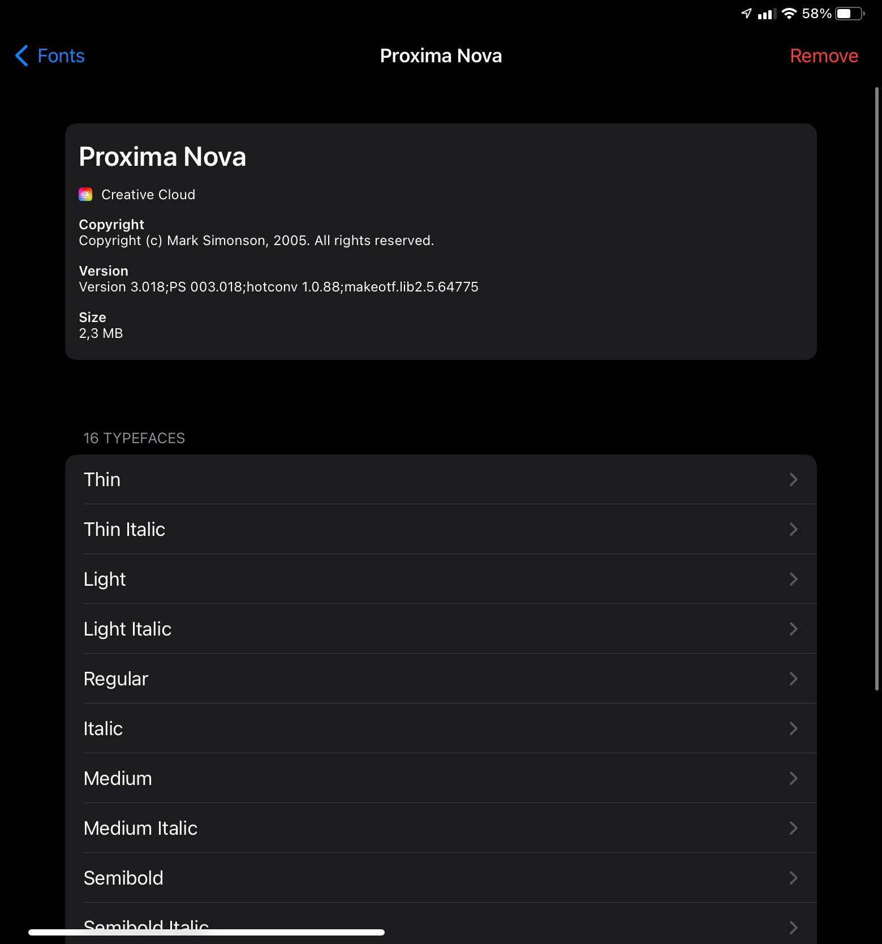Tap the Proxima Nova heading in the info card
The image size is (882, 944).
click(162, 157)
